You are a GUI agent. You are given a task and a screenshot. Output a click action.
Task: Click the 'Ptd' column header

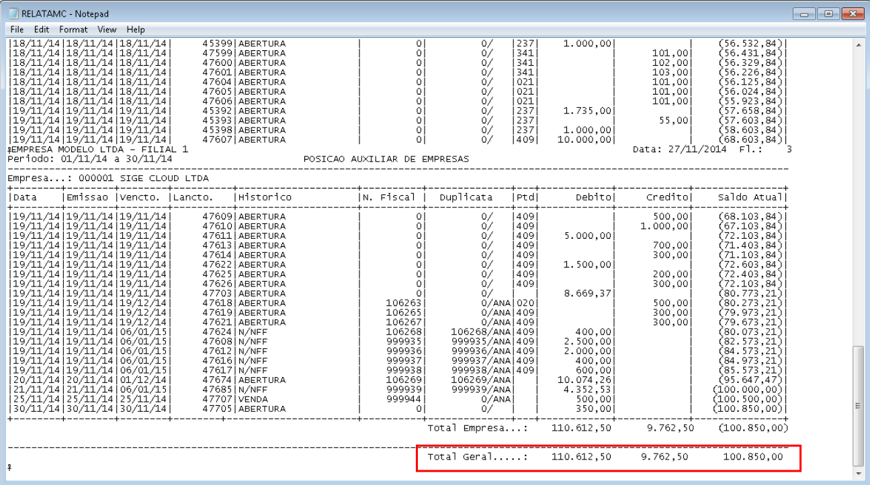click(x=524, y=197)
